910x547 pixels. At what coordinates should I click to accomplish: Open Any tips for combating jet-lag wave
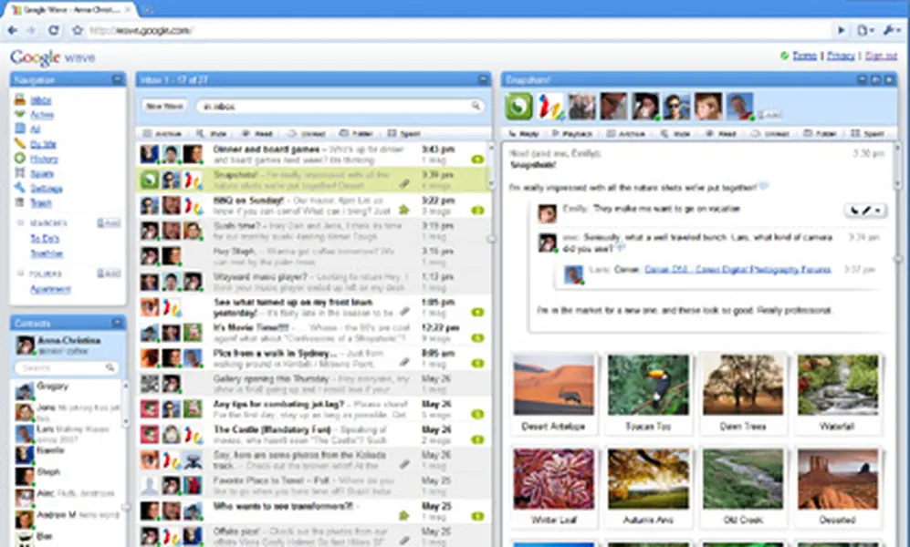click(x=313, y=409)
